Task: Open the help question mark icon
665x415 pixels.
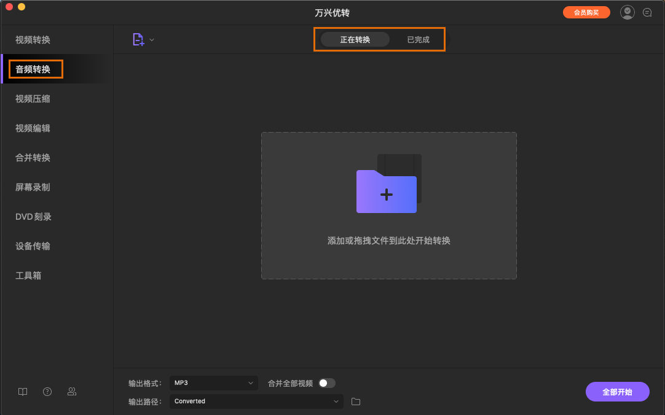Action: [47, 391]
